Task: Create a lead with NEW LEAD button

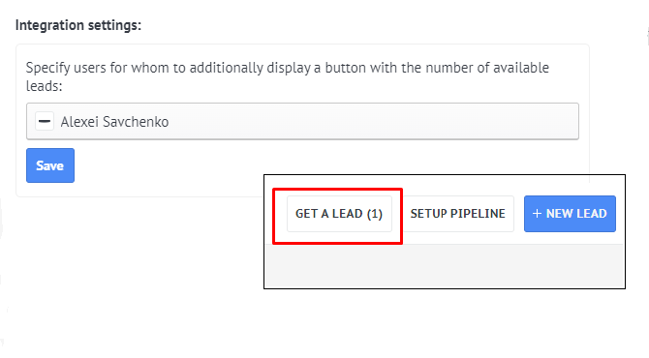Action: click(570, 214)
